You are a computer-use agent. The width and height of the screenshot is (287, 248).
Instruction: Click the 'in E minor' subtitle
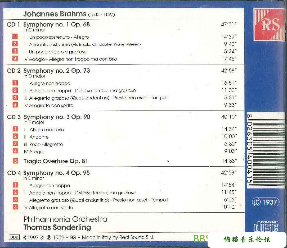click(34, 178)
